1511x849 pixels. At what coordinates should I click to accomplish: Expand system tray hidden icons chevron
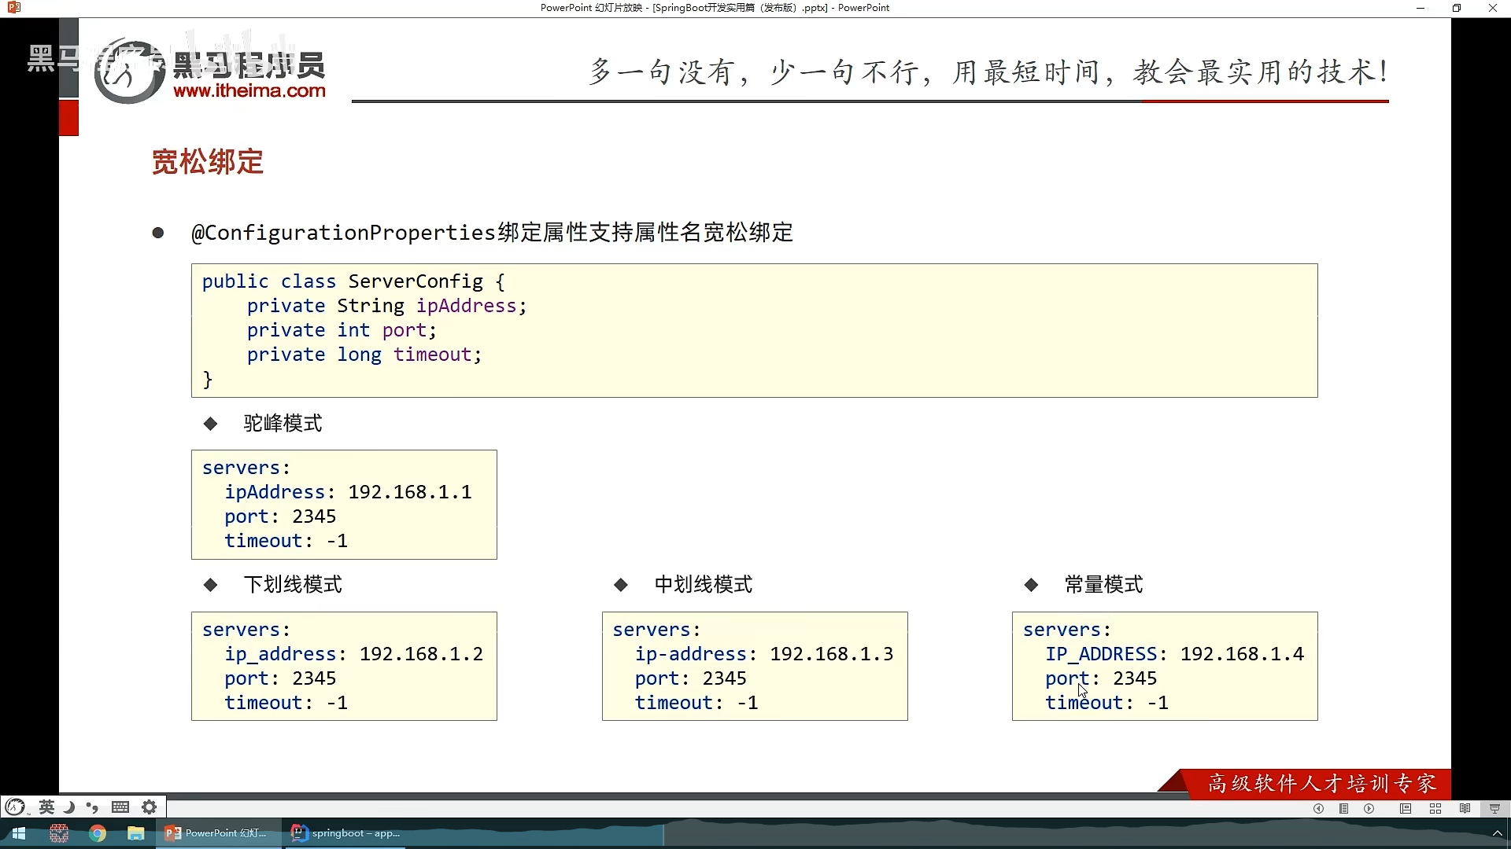point(1497,833)
